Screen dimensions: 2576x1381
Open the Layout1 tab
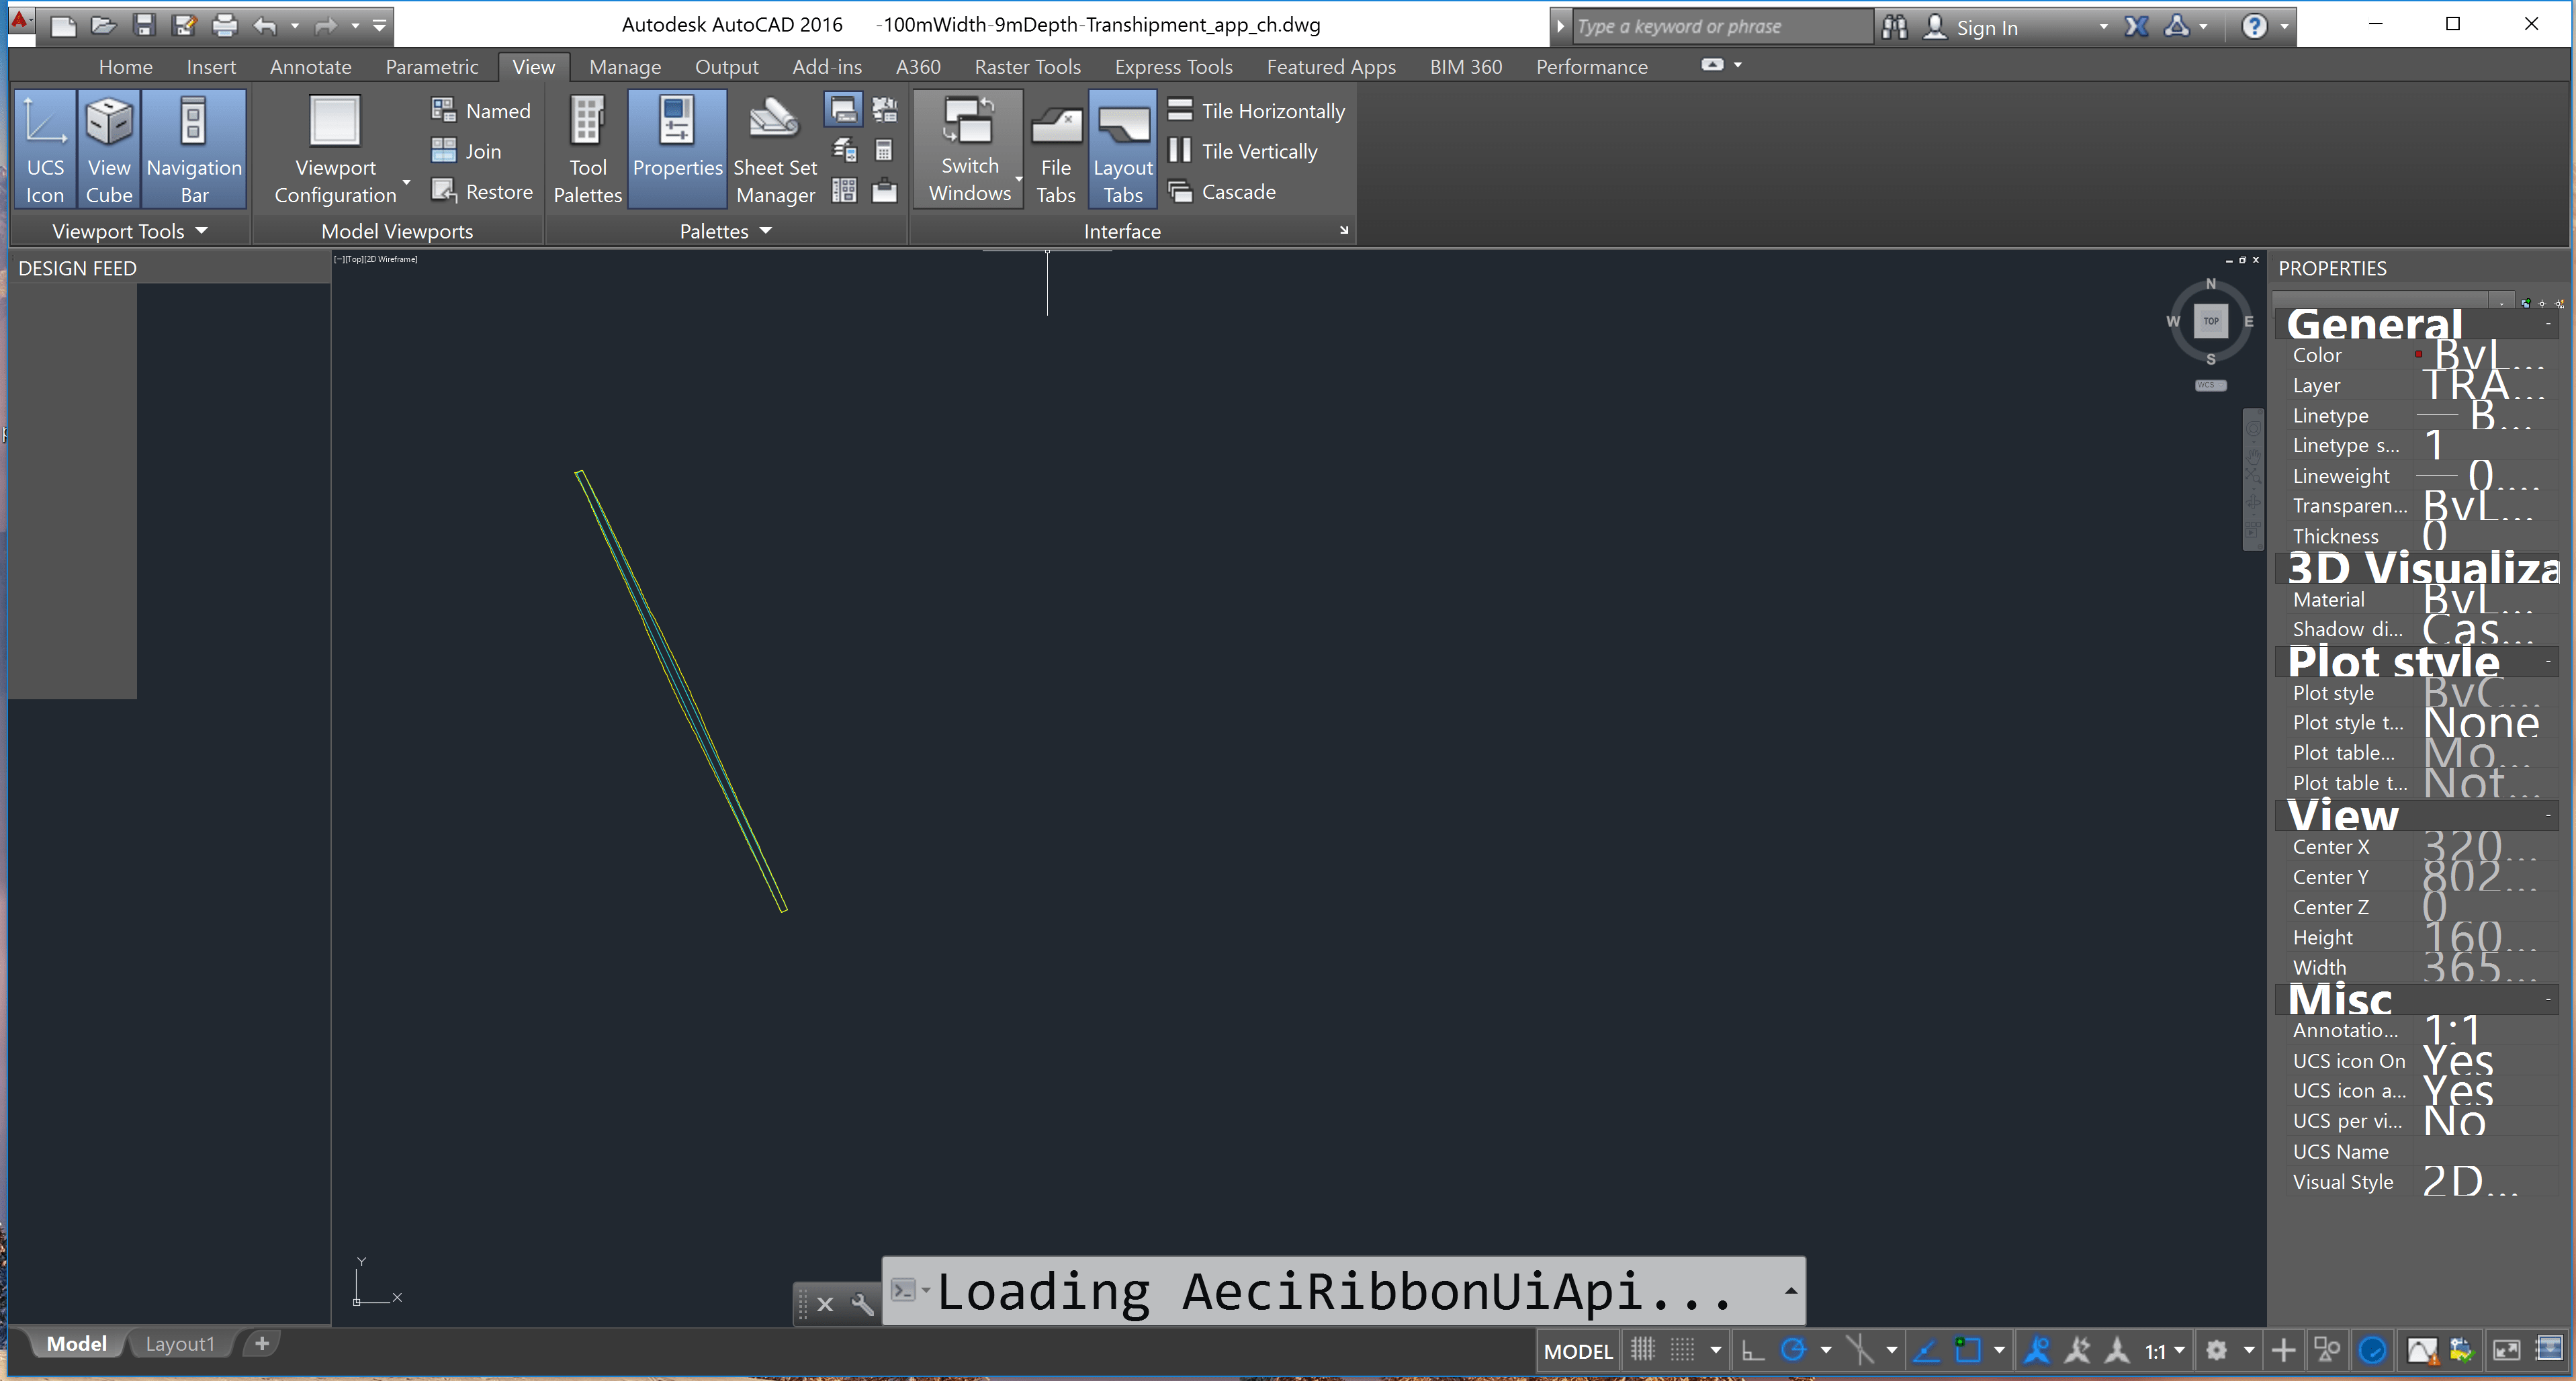(x=180, y=1344)
